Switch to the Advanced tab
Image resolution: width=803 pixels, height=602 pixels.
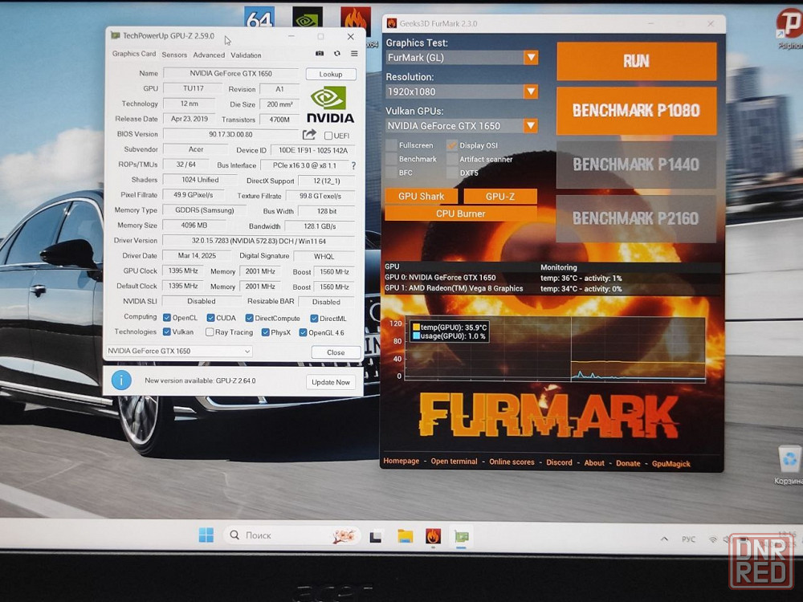click(209, 55)
